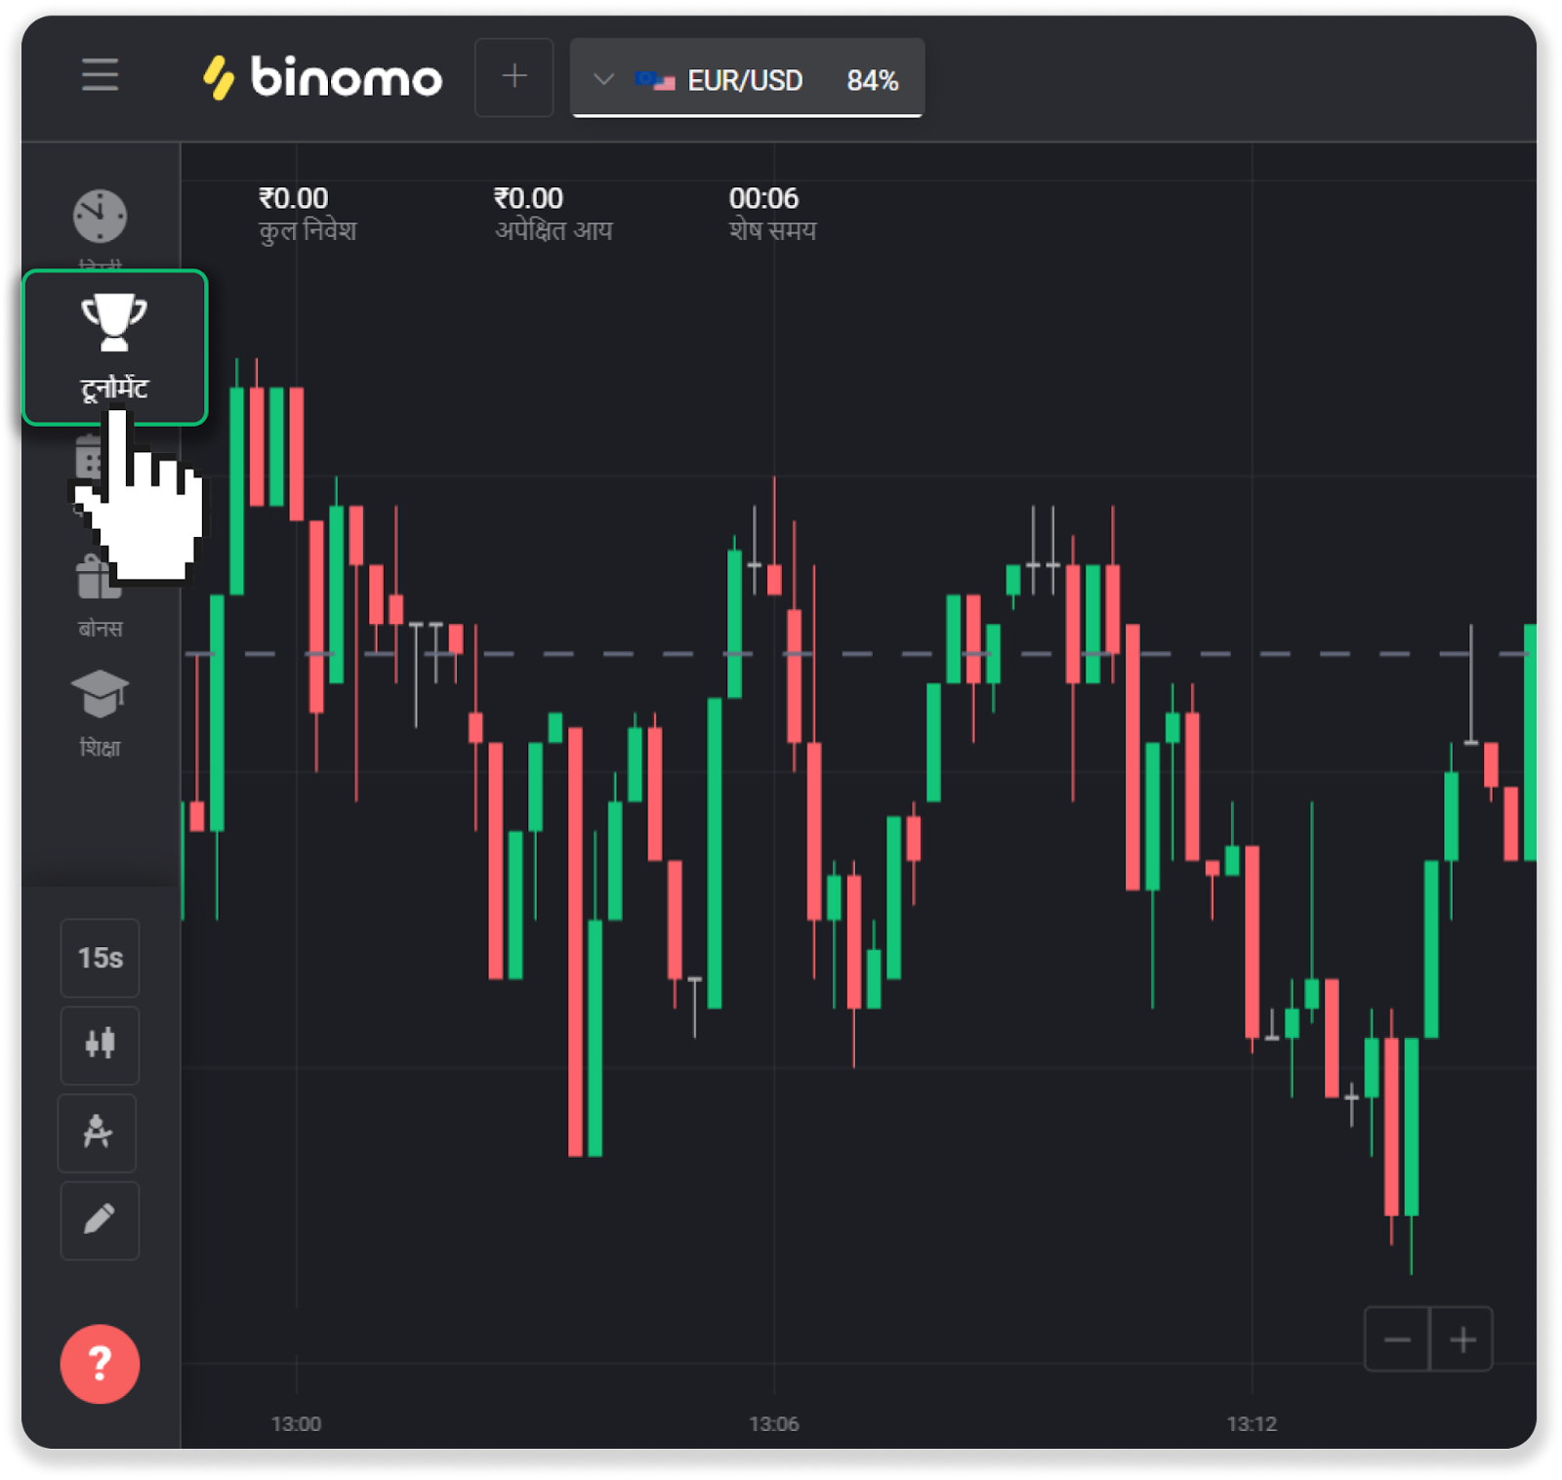This screenshot has width=1562, height=1480.
Task: Open the red help question button
Action: pos(100,1363)
